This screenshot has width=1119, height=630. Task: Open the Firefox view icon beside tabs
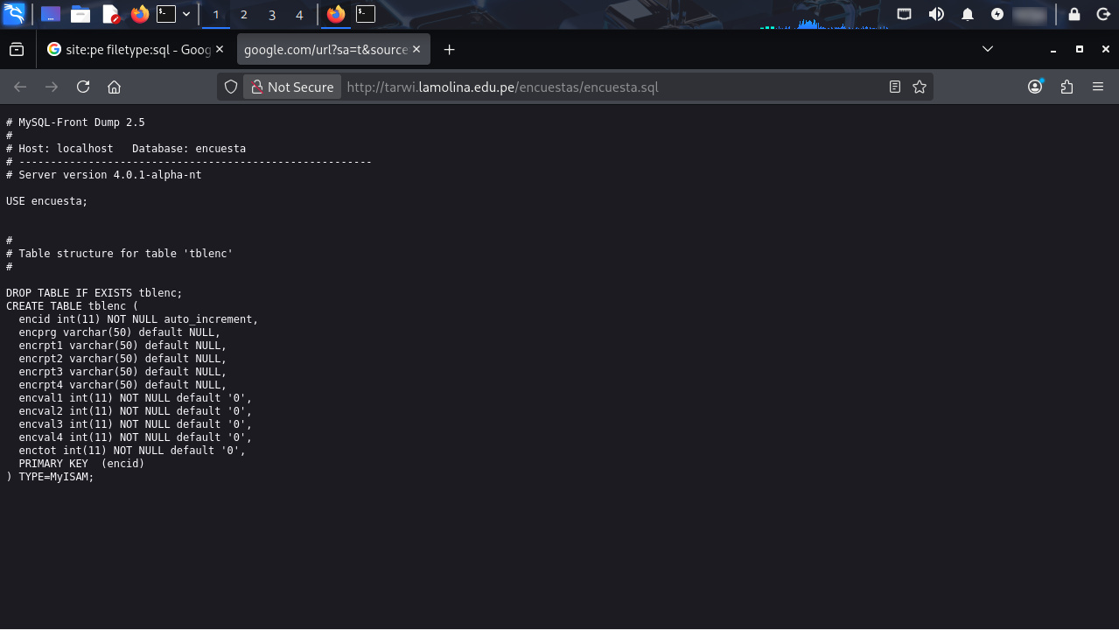pos(17,50)
